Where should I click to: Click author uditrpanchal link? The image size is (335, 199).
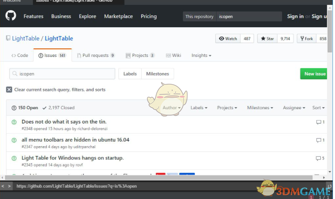click(x=84, y=147)
